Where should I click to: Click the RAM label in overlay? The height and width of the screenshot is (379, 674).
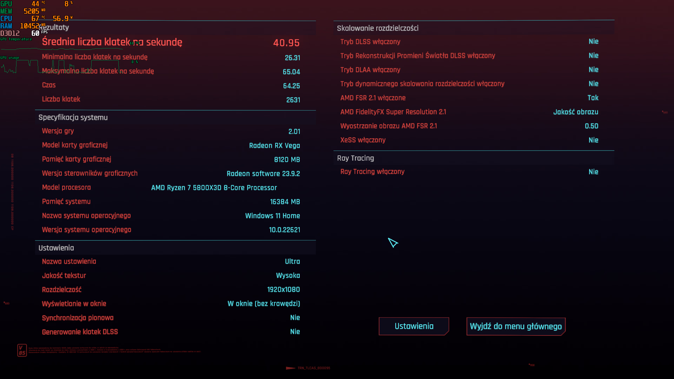6,26
